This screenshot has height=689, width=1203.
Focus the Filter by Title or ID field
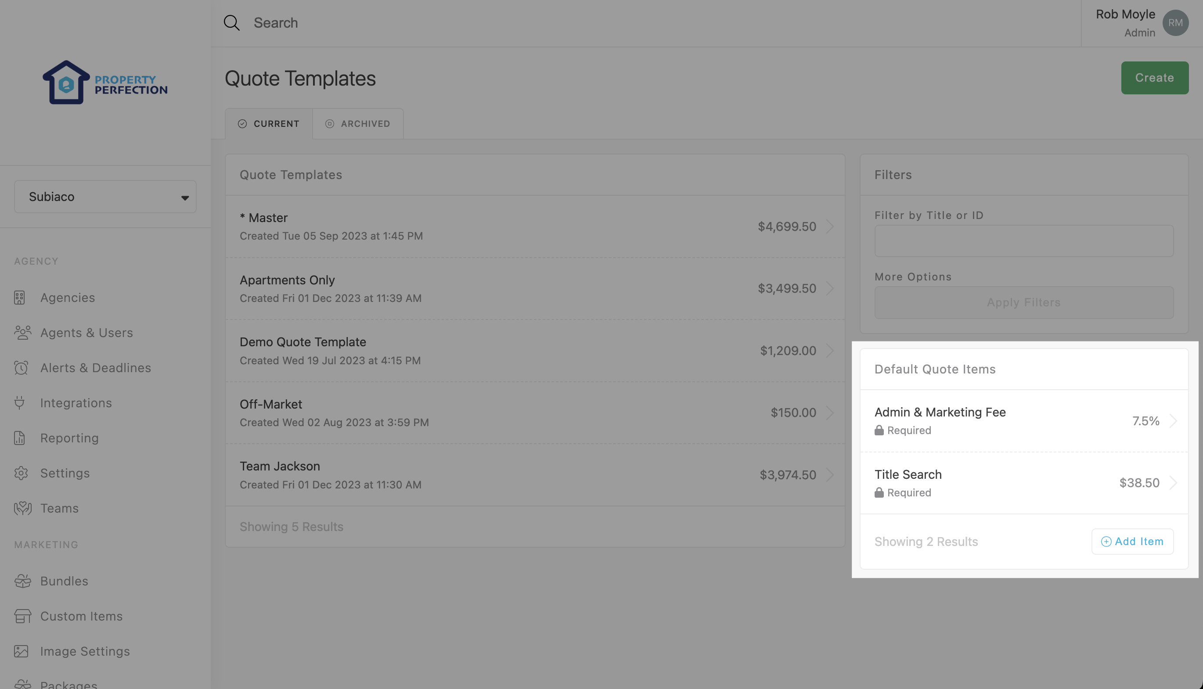[x=1023, y=241]
